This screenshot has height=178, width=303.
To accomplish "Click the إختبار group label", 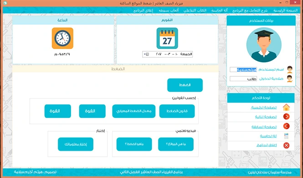I will coord(101,131).
